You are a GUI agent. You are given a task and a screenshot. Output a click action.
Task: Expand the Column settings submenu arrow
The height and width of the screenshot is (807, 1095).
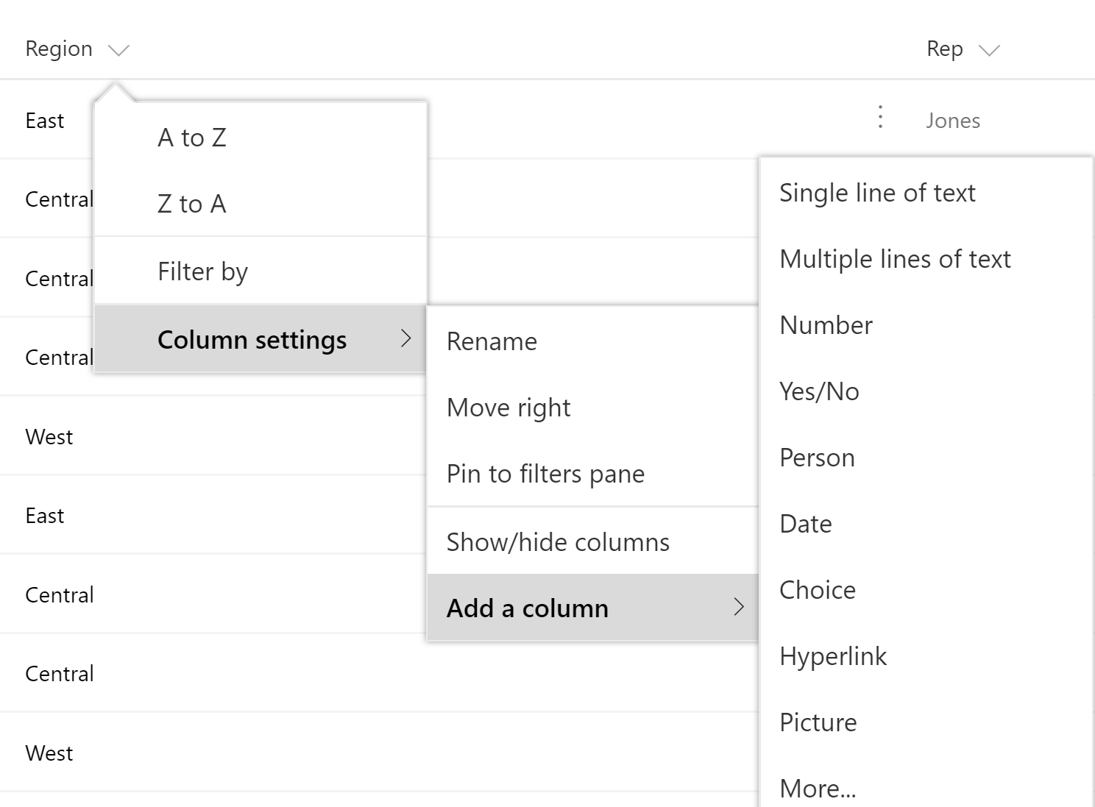(x=405, y=338)
